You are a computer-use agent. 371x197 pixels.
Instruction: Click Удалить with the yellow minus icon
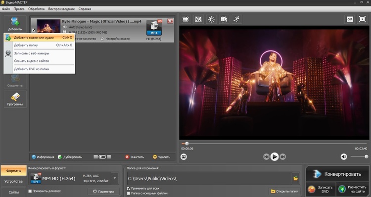click(x=161, y=157)
